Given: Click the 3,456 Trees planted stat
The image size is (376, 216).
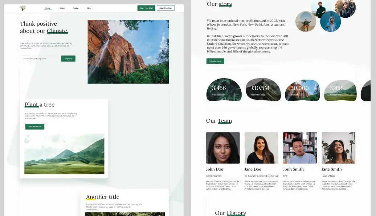Looking at the screenshot, I should click(x=224, y=90).
